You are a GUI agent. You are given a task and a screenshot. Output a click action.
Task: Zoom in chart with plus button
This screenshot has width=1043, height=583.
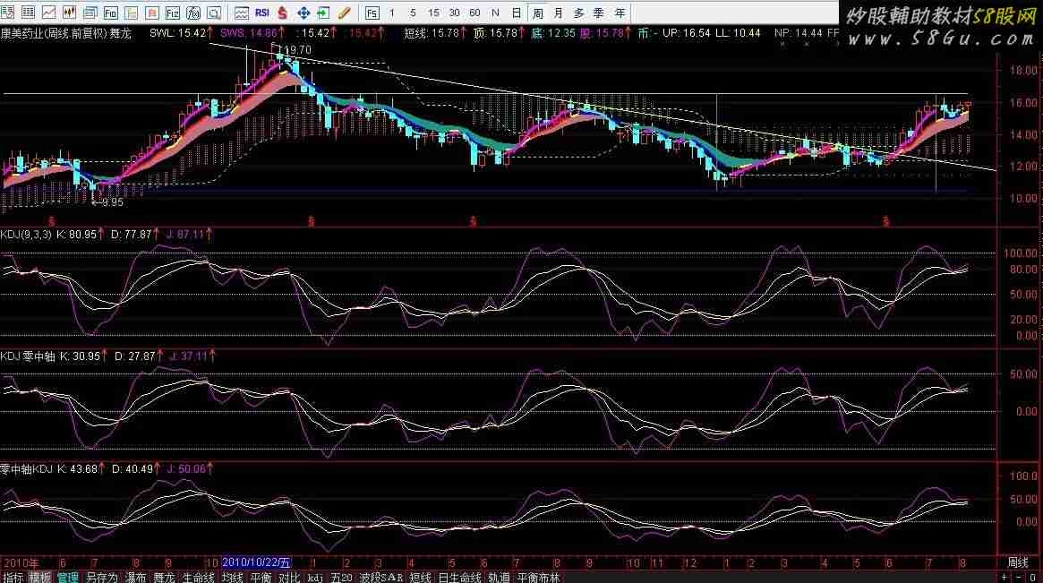click(x=1005, y=577)
